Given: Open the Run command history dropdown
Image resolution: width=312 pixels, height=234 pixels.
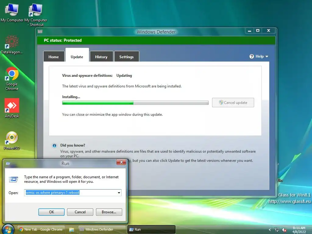Looking at the screenshot, I should [x=119, y=193].
